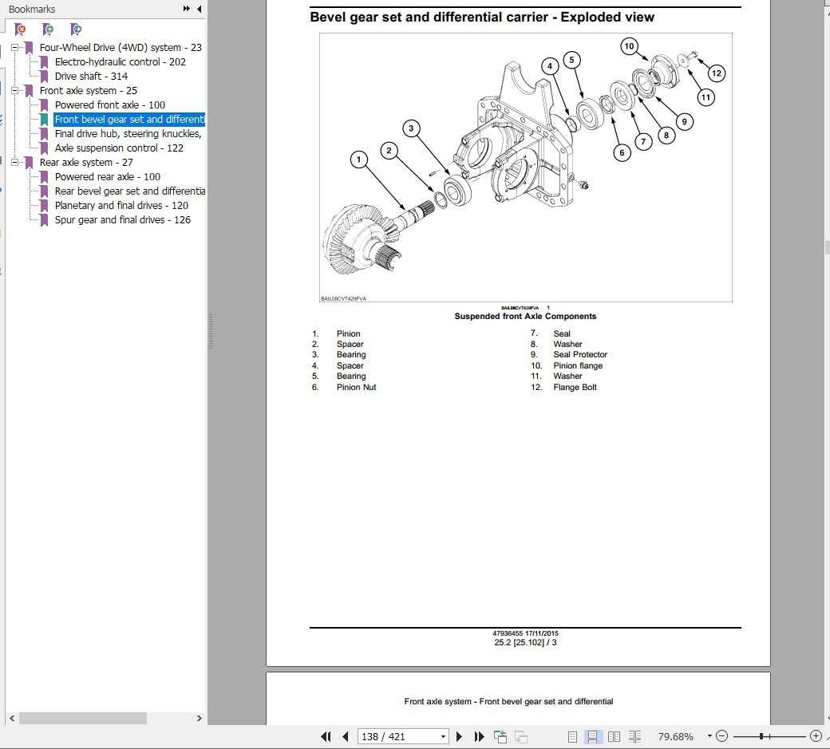830x749 pixels.
Task: Click the 'Suspended front Axle Components' caption
Action: tap(525, 317)
